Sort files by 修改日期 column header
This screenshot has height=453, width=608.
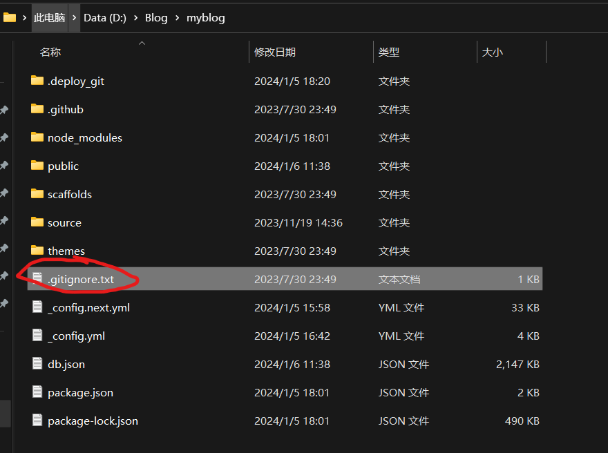275,52
